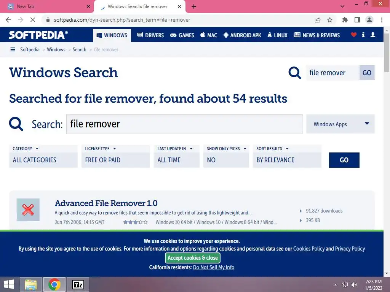Close the Windows Search browser tab
The width and height of the screenshot is (390, 292).
[179, 6]
